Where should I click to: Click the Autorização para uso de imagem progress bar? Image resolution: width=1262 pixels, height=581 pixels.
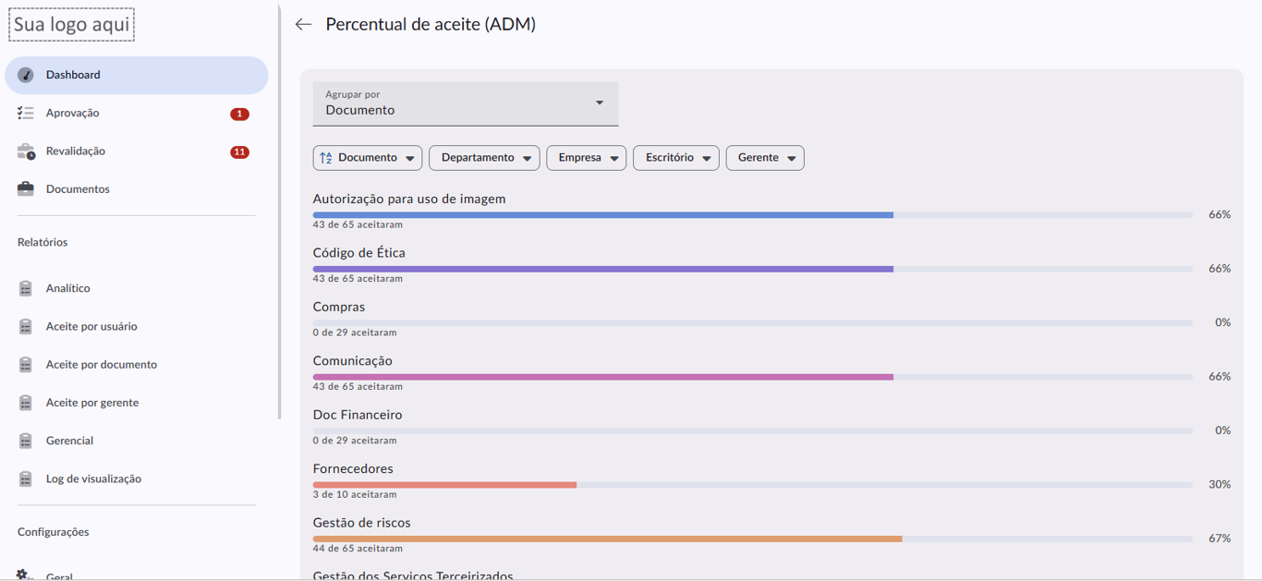point(752,215)
